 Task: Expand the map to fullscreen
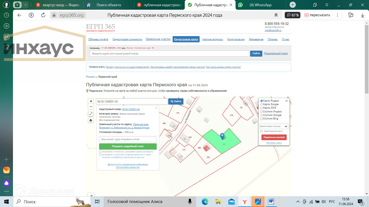tap(91, 114)
